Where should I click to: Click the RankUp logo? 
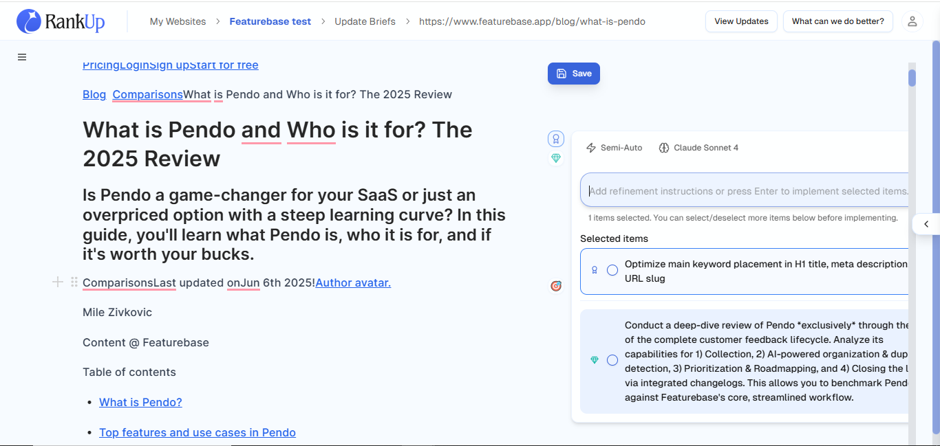tap(61, 21)
